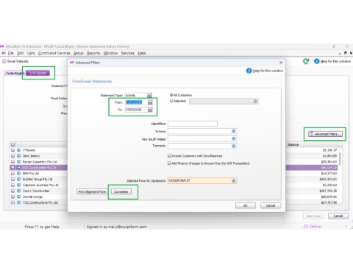Open the Durrite Linings zoom arrow
Screen dimensions: 353x265
(19, 197)
